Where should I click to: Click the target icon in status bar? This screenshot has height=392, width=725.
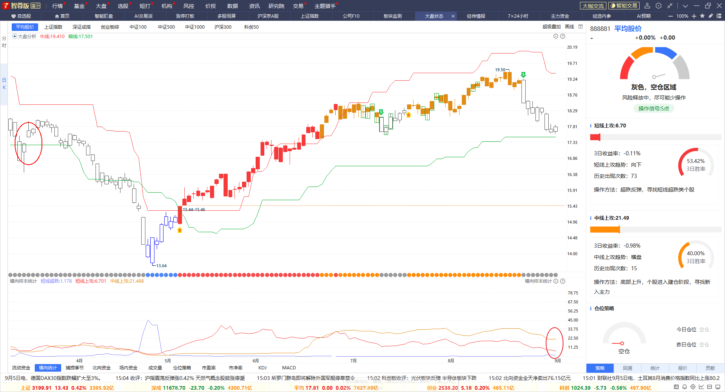click(x=693, y=387)
